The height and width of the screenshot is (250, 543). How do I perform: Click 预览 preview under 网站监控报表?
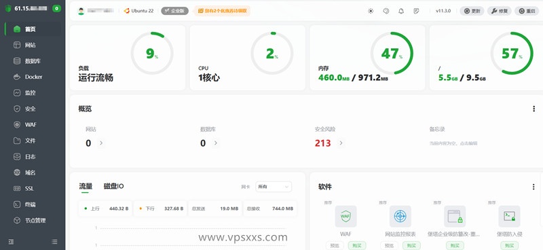[x=389, y=246]
